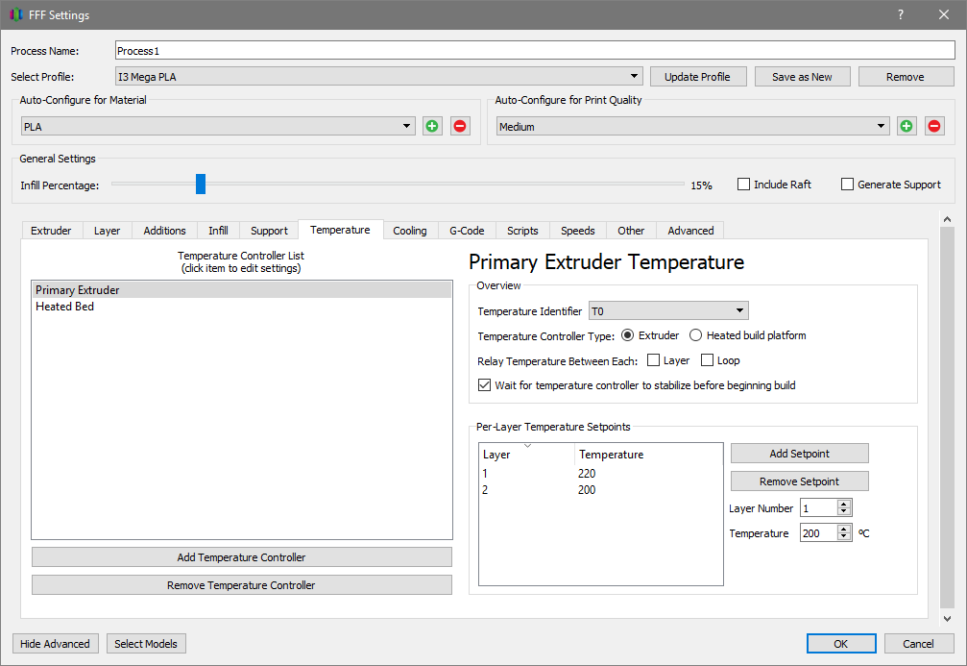This screenshot has height=666, width=967.
Task: Click the Layer Number input field
Action: click(x=818, y=508)
